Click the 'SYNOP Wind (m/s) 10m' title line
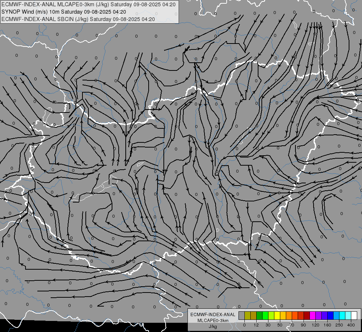362x332 pixels. click(x=64, y=12)
